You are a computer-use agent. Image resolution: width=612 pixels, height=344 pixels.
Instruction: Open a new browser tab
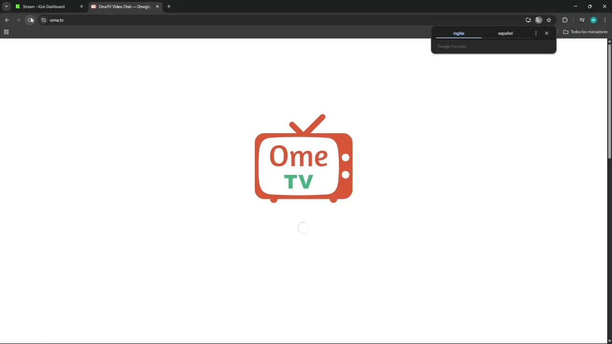click(x=169, y=7)
